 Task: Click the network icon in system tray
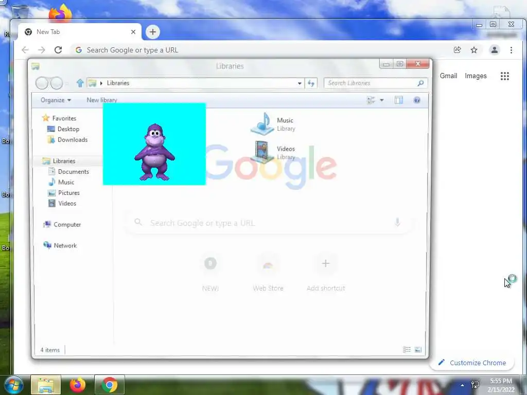475,385
